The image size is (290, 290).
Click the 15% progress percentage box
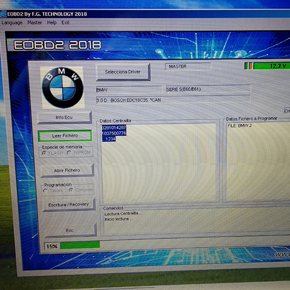(52, 246)
